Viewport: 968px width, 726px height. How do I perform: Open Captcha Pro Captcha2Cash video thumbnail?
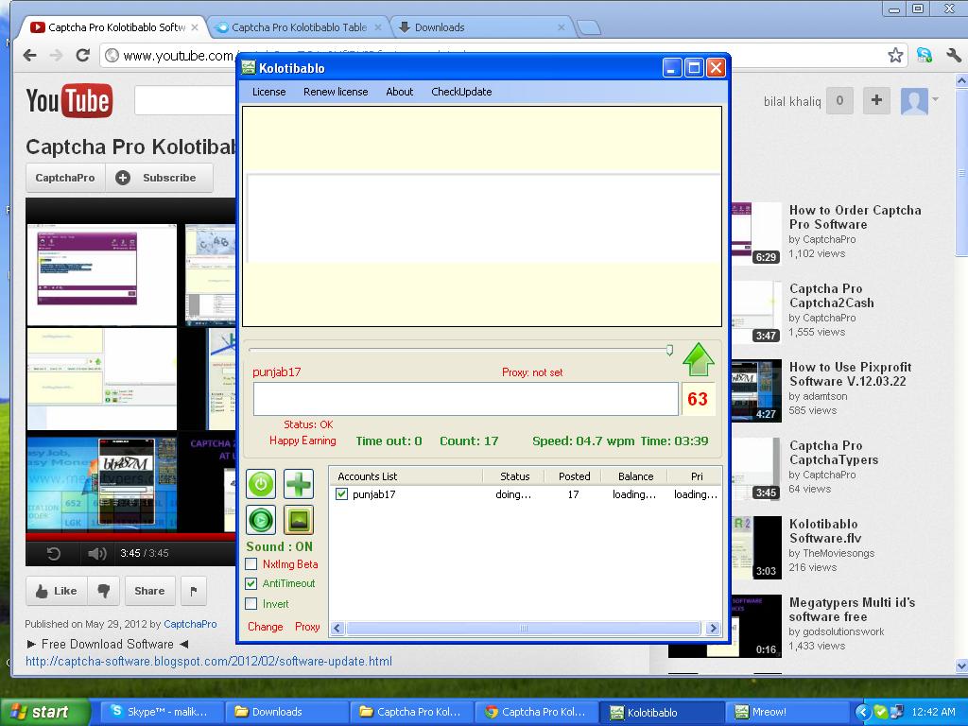(756, 312)
